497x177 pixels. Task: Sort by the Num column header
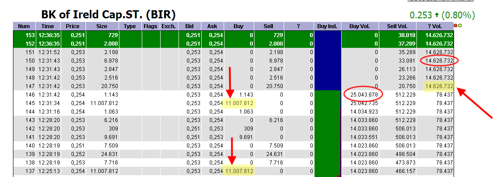24,26
